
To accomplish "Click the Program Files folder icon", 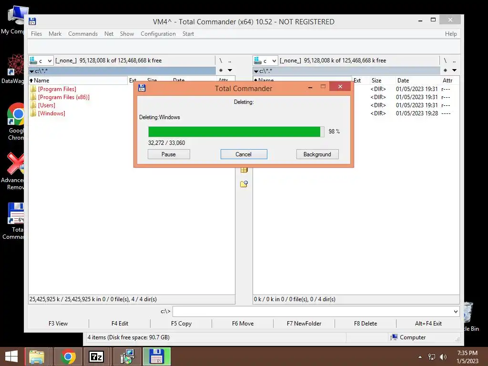I will (33, 89).
